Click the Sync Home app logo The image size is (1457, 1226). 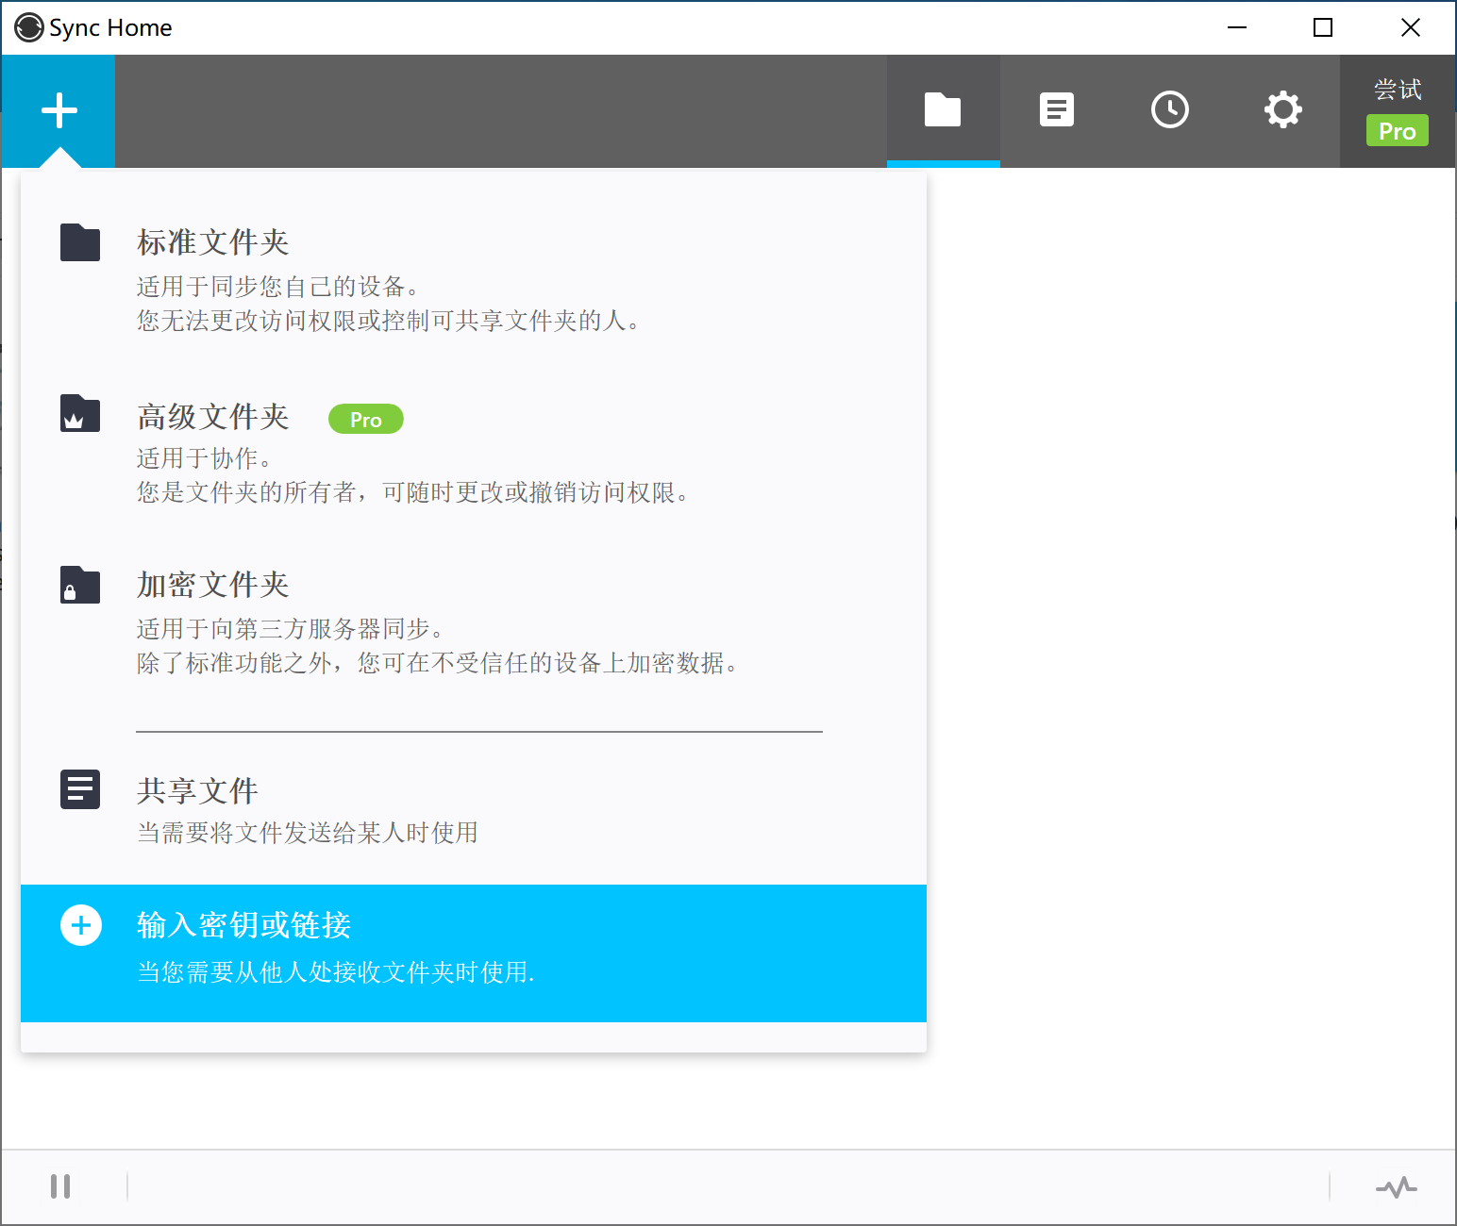(29, 27)
